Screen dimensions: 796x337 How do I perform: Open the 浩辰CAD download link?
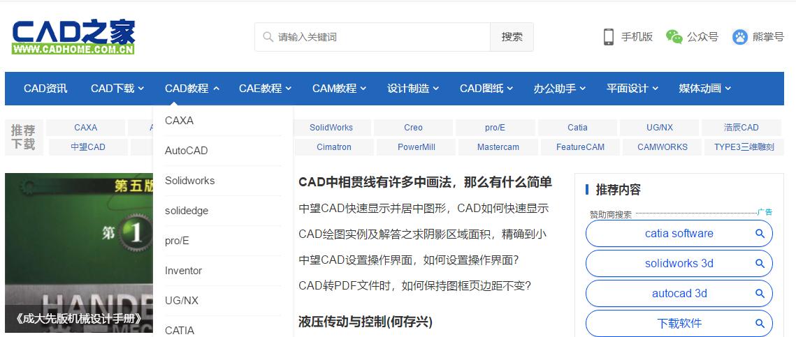[x=741, y=128]
